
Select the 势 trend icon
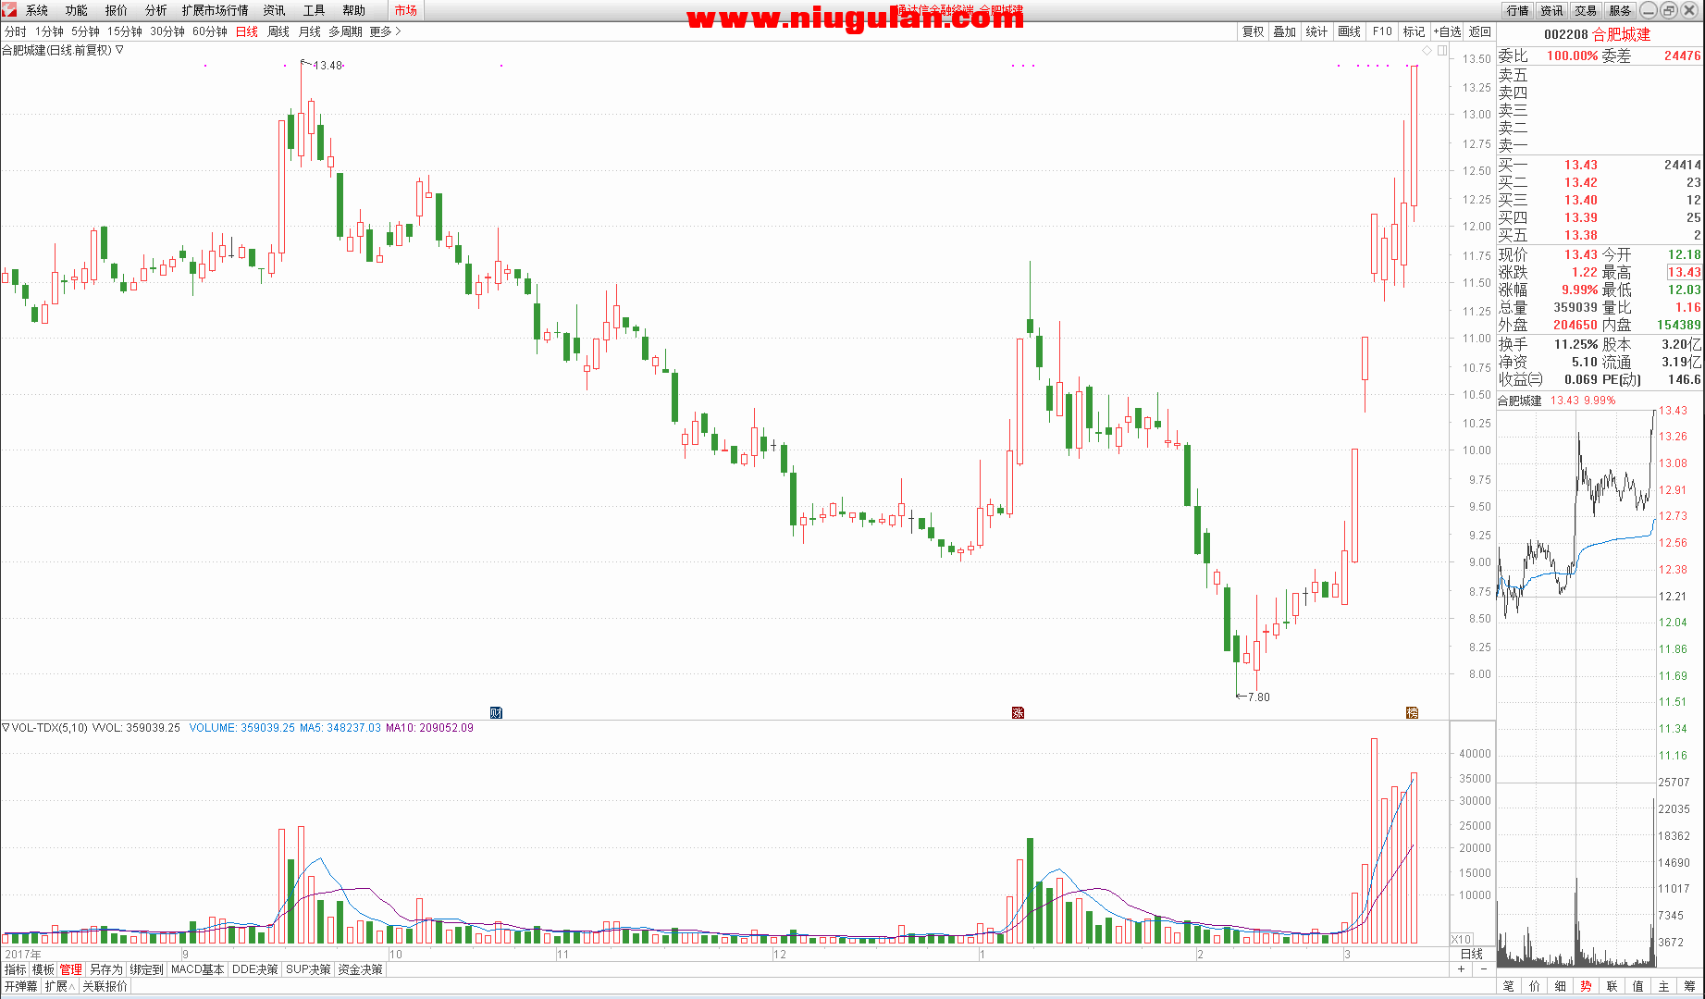pos(1587,986)
